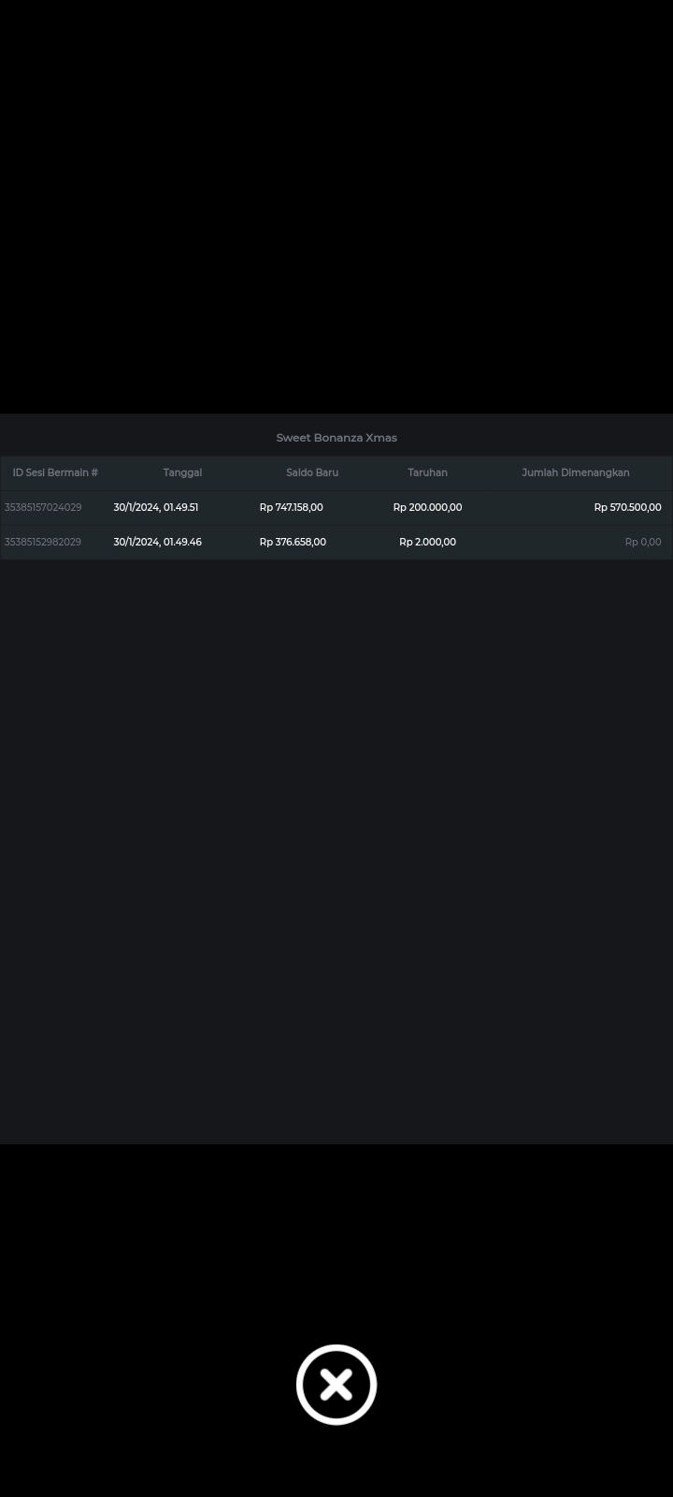Click the Rp 2.000,00 bet amount
The image size is (673, 1497).
pyautogui.click(x=427, y=542)
